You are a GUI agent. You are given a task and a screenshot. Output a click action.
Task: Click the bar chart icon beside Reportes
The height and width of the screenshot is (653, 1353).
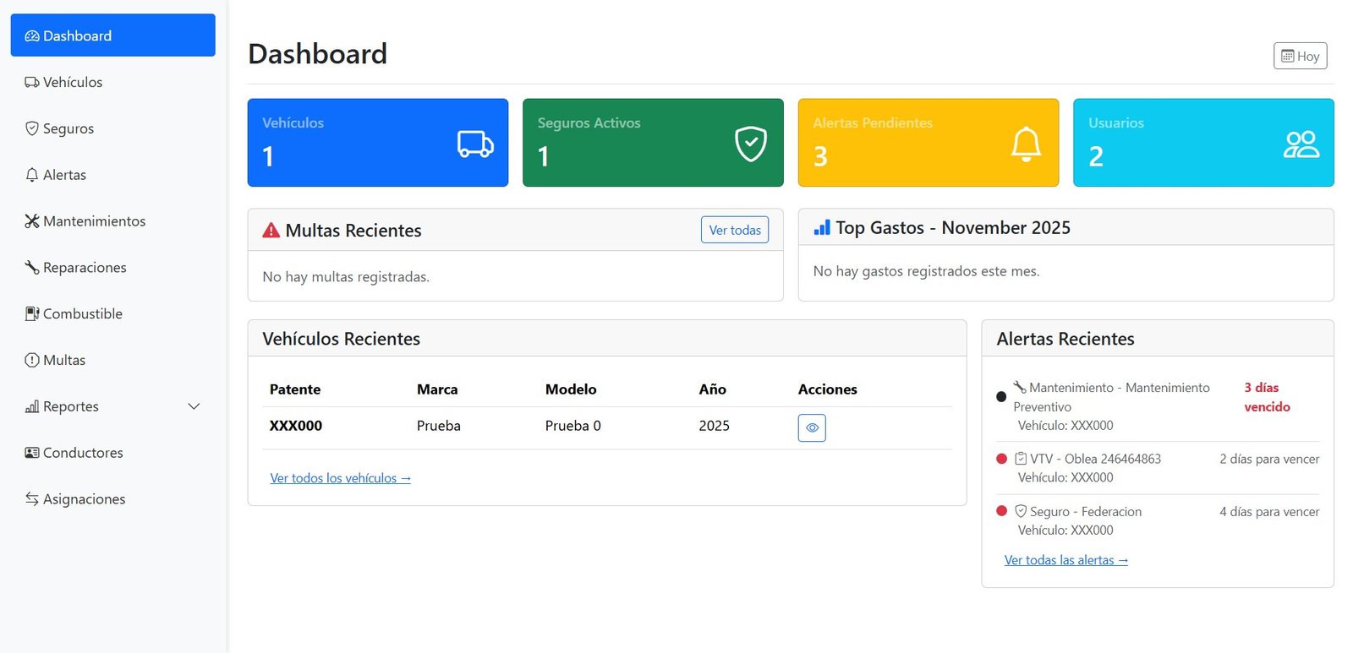tap(32, 406)
